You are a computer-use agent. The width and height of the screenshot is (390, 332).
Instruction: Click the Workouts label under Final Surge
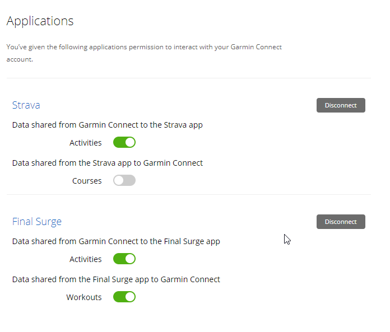(84, 297)
